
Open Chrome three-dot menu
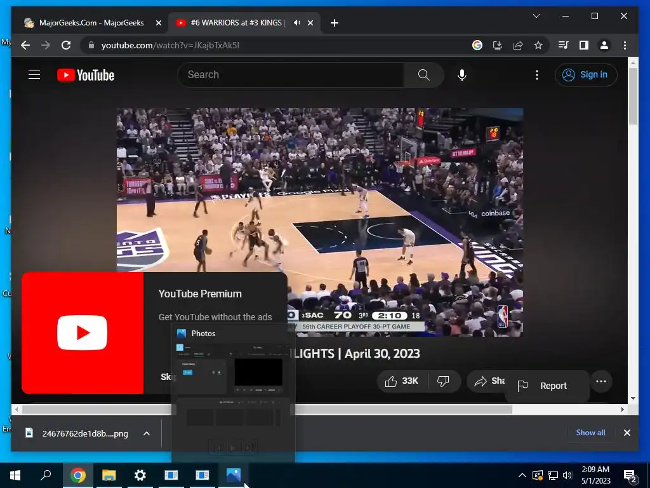click(x=625, y=45)
